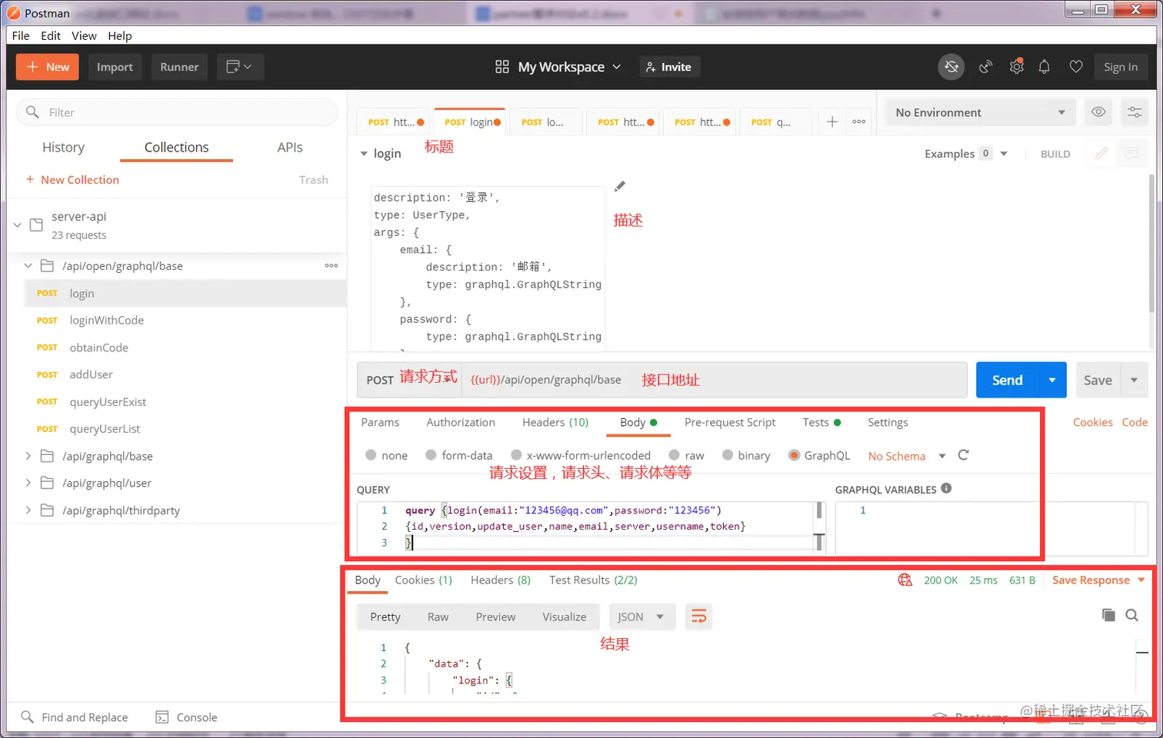Search inside the response body
The height and width of the screenshot is (738, 1163).
(1132, 615)
